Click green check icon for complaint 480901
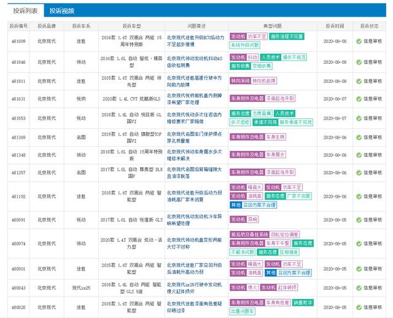393x318 pixels. 359,269
